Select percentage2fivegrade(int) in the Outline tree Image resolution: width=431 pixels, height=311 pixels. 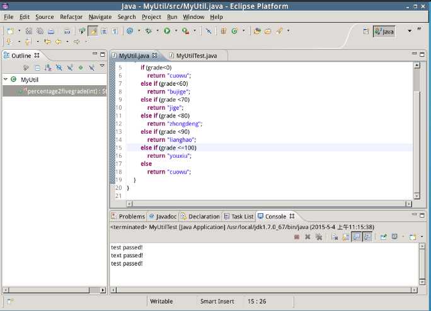pyautogui.click(x=54, y=91)
